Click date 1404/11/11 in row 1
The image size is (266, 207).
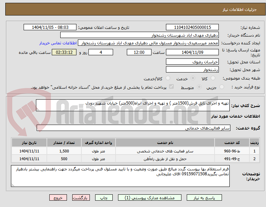point(29,151)
